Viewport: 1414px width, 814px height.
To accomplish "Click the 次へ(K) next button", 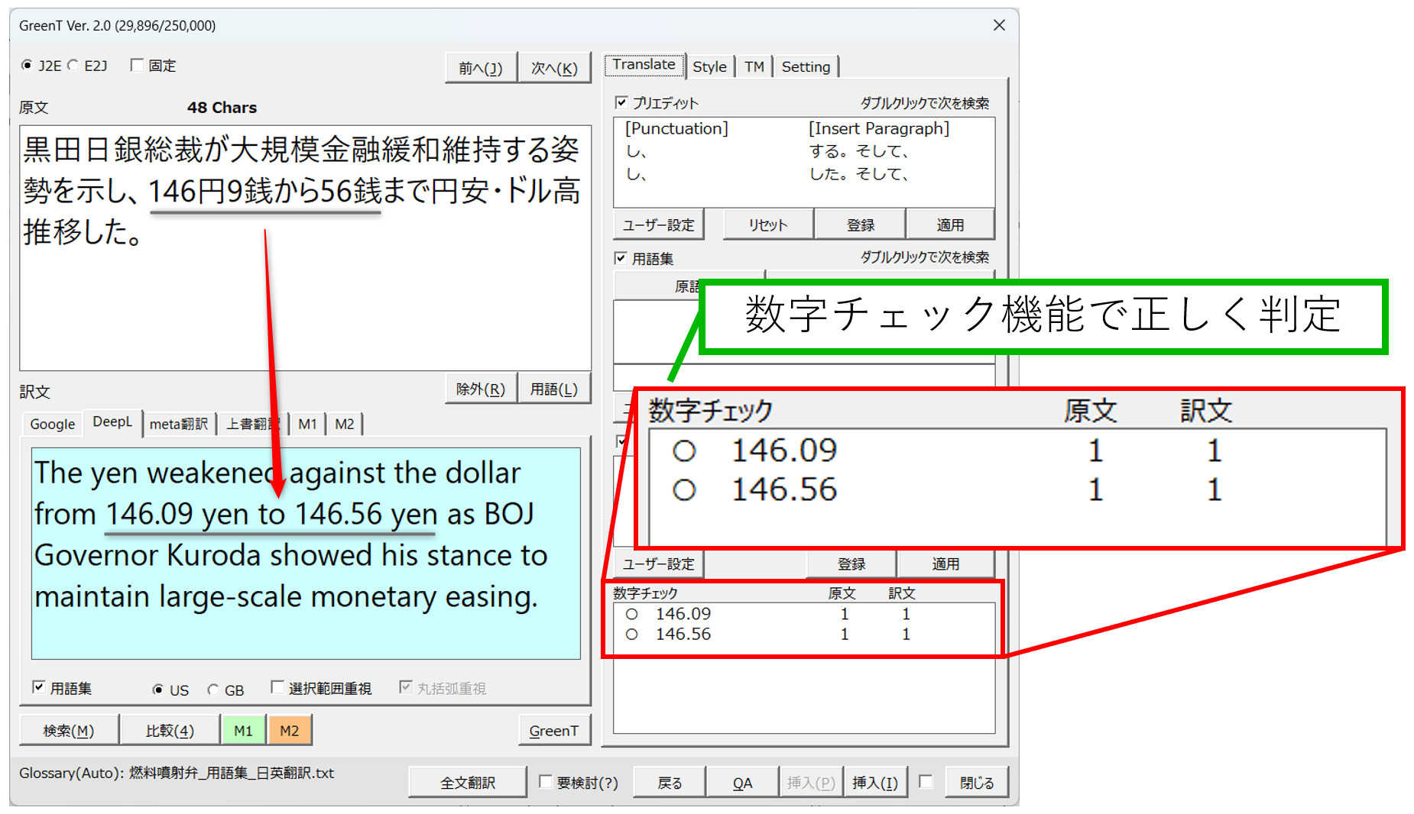I will tap(554, 69).
